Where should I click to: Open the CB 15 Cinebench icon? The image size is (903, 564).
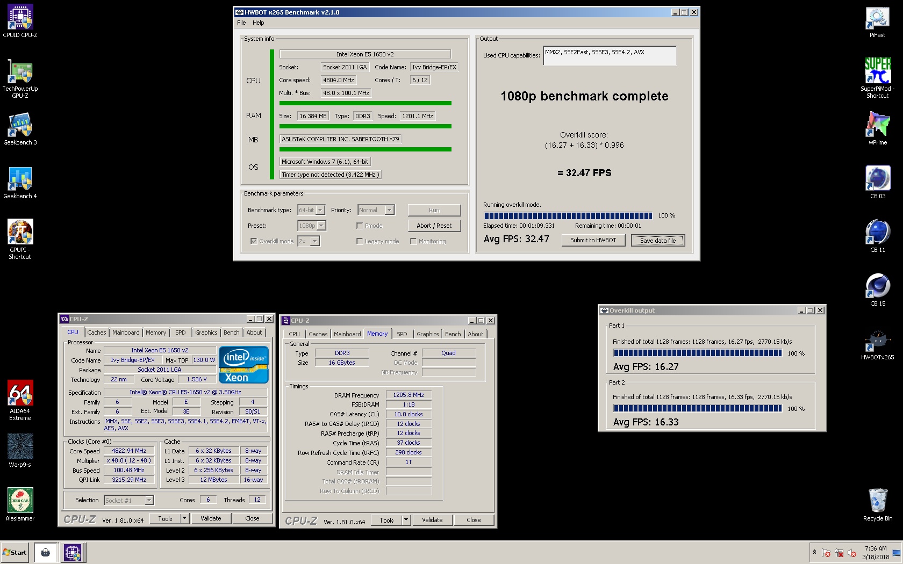(x=878, y=290)
